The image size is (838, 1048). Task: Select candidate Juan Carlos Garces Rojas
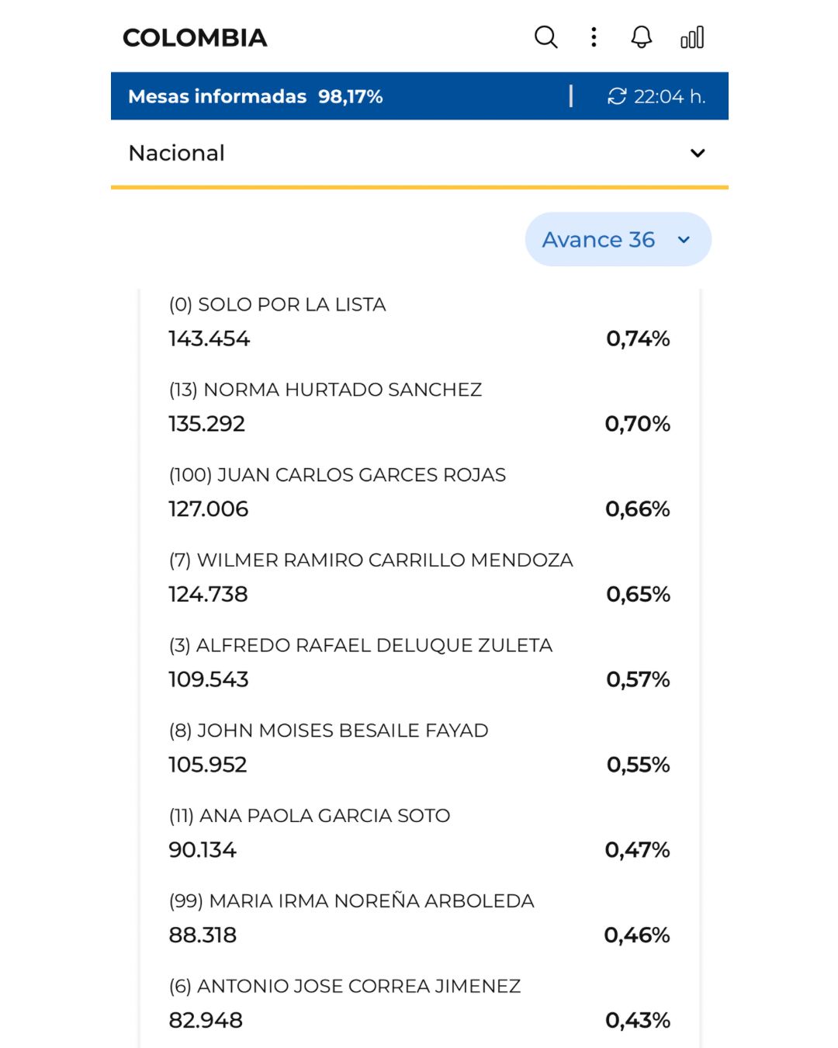(x=419, y=493)
